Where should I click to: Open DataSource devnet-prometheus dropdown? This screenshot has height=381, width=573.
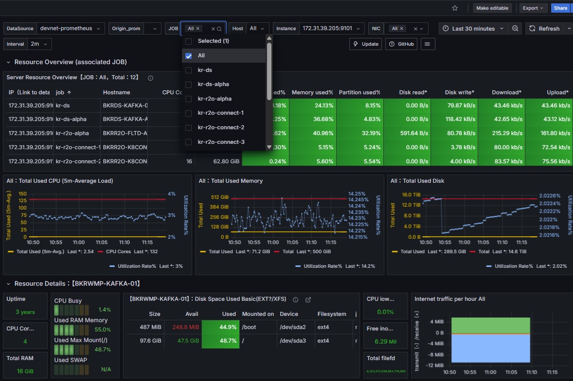70,29
